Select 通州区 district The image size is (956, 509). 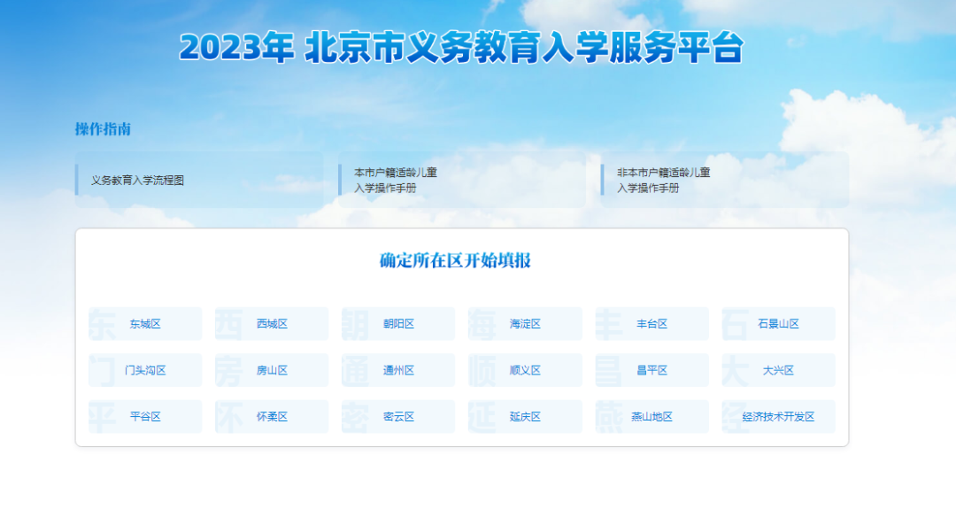[x=398, y=370]
